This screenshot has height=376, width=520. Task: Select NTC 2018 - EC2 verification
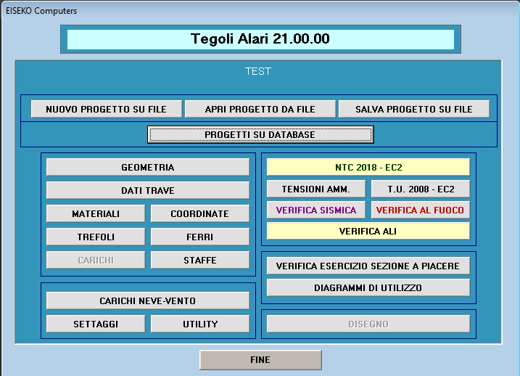pyautogui.click(x=368, y=167)
